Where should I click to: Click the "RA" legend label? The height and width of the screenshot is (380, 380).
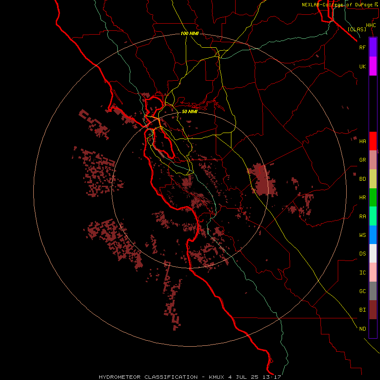coord(362,217)
